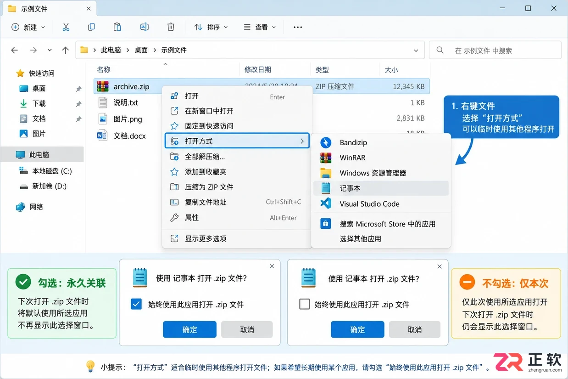Click the search box 在 示例文件 中搜索
Viewport: 568px width, 379px height.
point(495,50)
